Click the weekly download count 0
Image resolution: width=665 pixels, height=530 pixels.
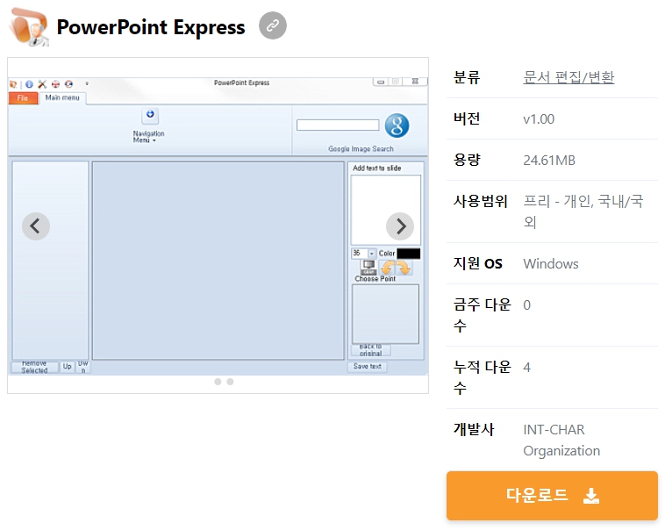pos(526,305)
